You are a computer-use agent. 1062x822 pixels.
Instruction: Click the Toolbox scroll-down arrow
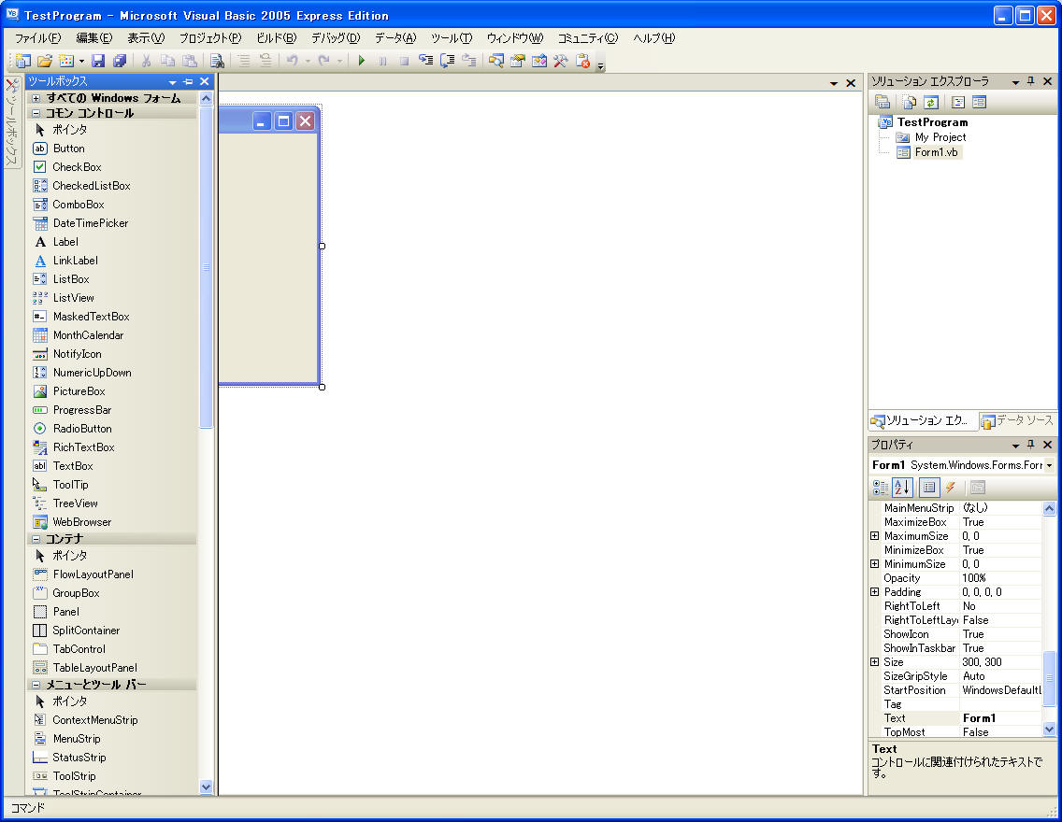coord(206,787)
